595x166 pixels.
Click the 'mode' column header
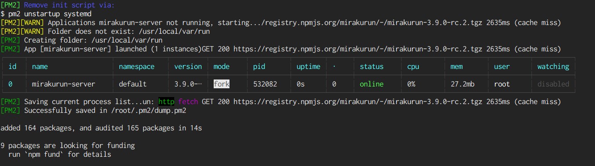coord(221,66)
